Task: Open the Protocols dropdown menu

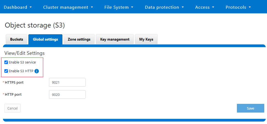Action: click(x=238, y=7)
